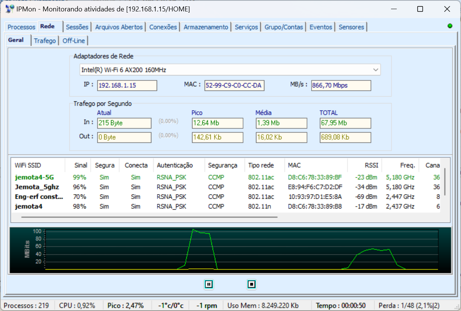Click the stop monitoring button below graph
The width and height of the screenshot is (461, 311).
click(x=251, y=284)
